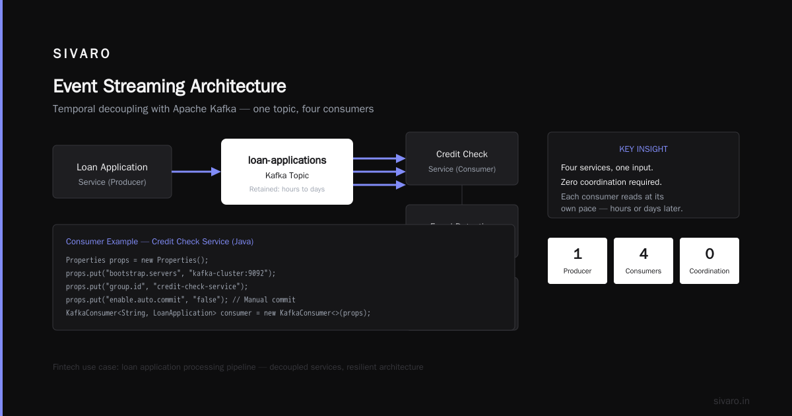Click the "Fintech use case" footer caption
The height and width of the screenshot is (416, 792).
pyautogui.click(x=238, y=367)
